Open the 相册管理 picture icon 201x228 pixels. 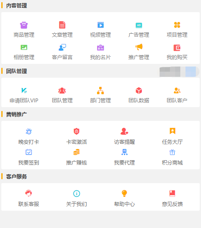click(x=24, y=47)
